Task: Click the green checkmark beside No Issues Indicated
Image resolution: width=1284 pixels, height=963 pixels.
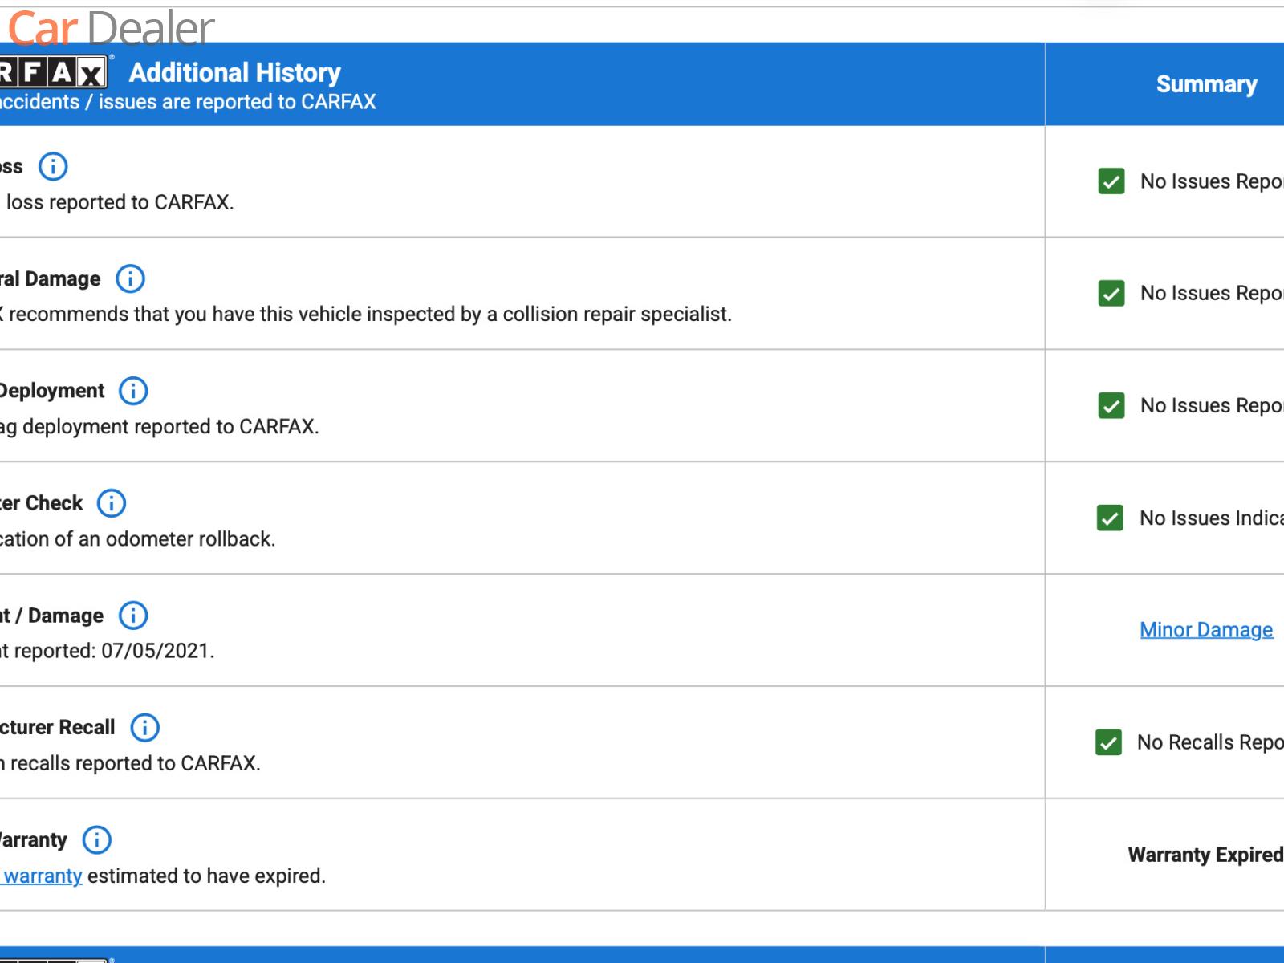Action: tap(1111, 518)
